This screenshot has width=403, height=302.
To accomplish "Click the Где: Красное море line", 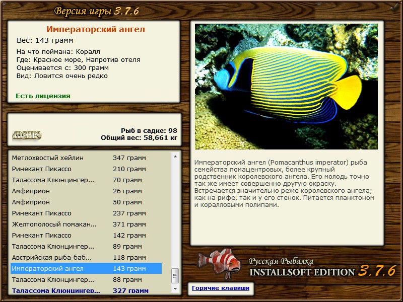I will [x=79, y=60].
